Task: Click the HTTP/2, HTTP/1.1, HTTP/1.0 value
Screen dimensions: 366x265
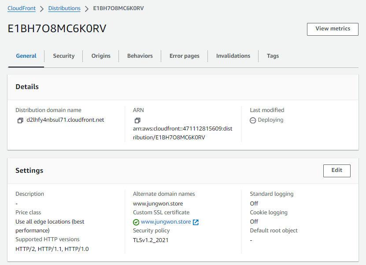Action: click(x=52, y=249)
